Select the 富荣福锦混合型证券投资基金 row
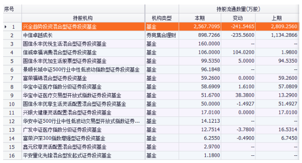Image resolution: width=302 pixels, height=163 pixels. (x=151, y=78)
